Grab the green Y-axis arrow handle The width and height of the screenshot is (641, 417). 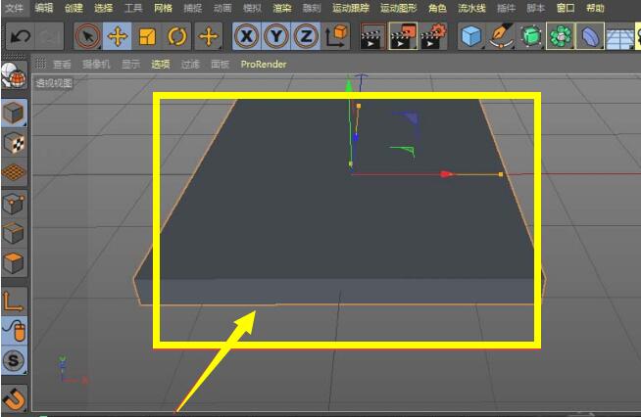click(349, 86)
